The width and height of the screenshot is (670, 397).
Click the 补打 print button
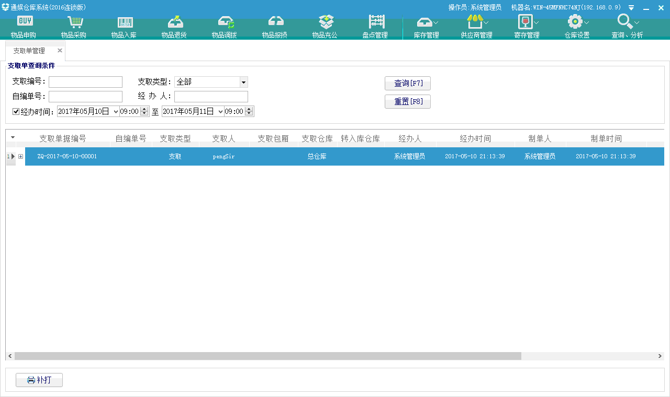point(39,380)
